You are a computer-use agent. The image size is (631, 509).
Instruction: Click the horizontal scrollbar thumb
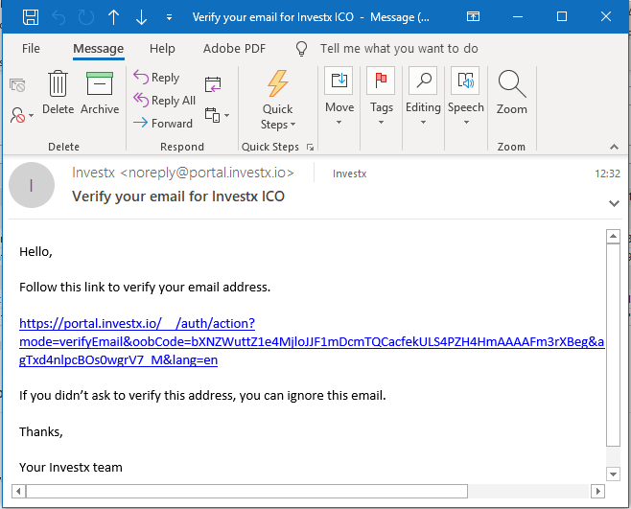[246, 492]
